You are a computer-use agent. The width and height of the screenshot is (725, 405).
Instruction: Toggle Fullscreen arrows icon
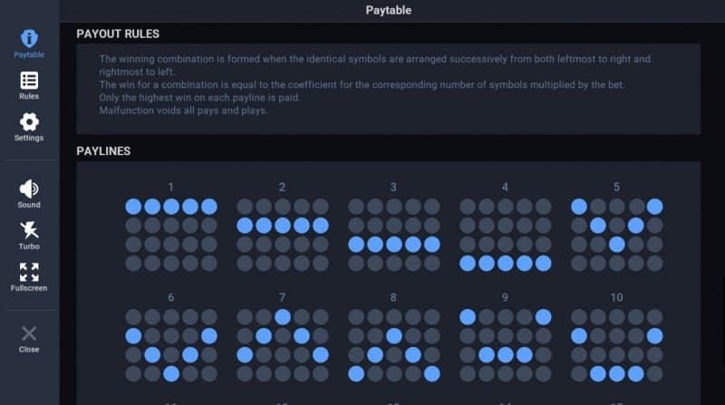pos(29,272)
